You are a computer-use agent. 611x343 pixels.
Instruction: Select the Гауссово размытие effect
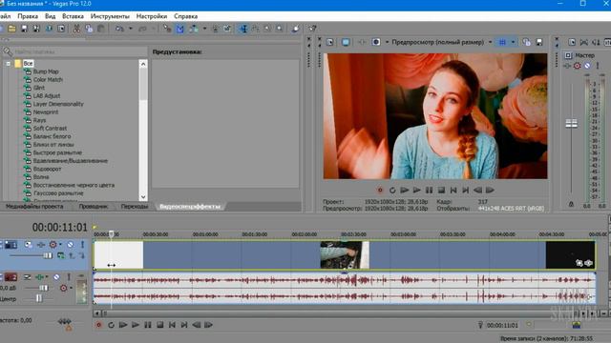coord(58,193)
